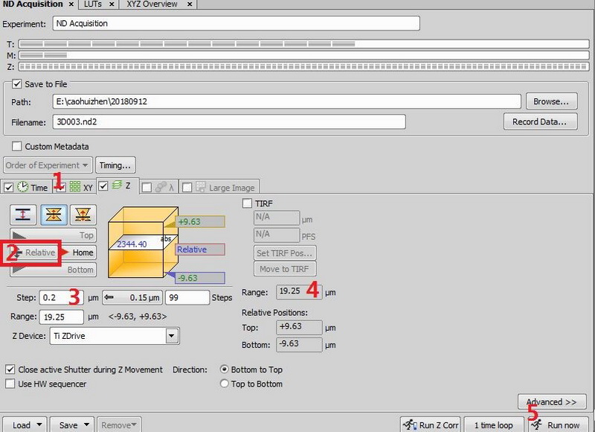Screen dimensions: 595x432
Task: Toggle Close active Shutter during Z Movement
Action: pos(10,369)
